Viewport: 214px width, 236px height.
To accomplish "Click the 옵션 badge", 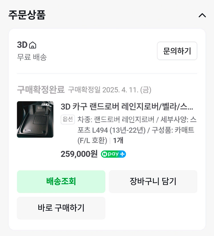I will 67,119.
